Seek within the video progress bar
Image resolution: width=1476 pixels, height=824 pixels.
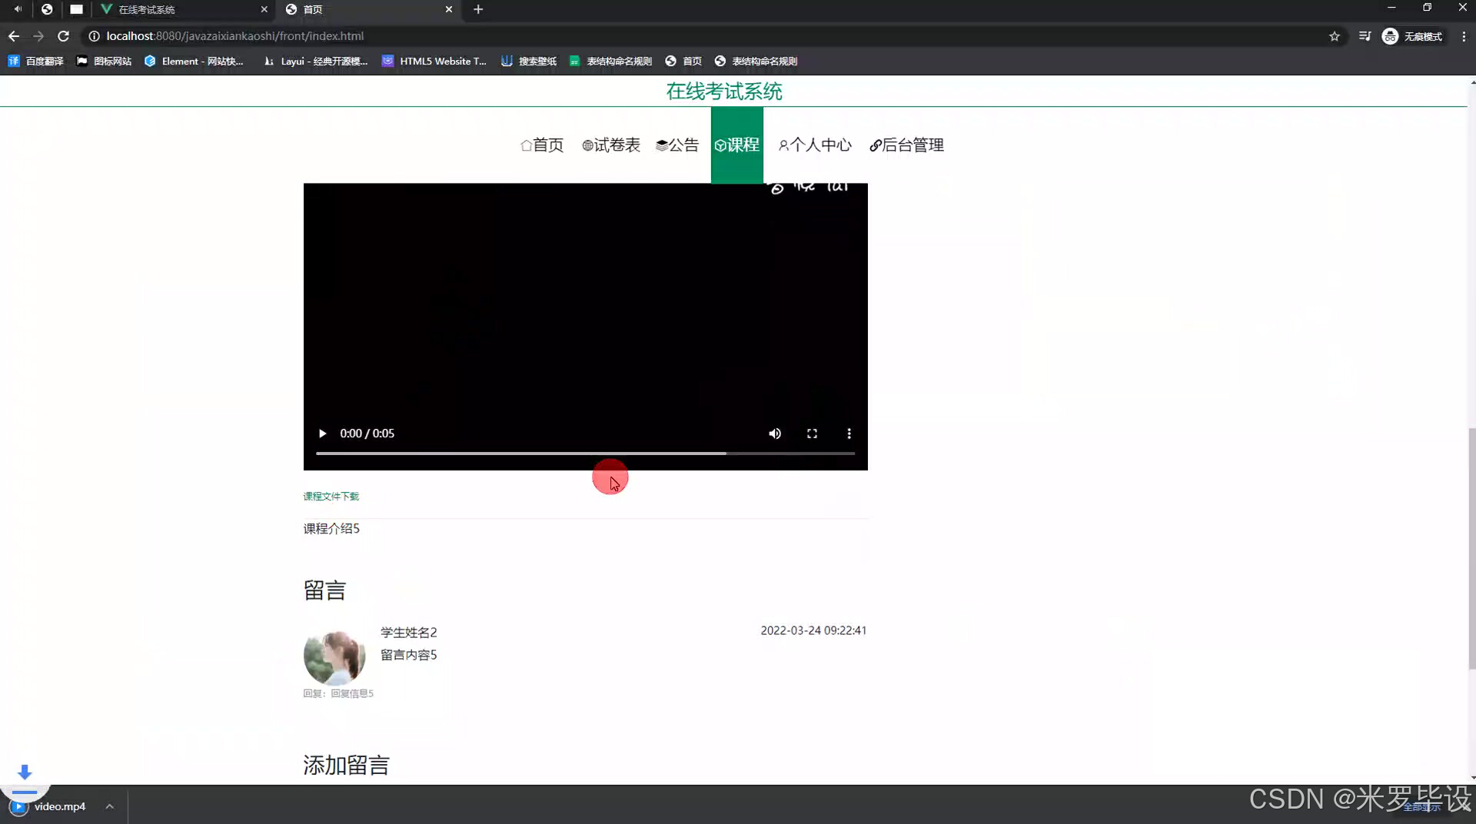pos(584,454)
